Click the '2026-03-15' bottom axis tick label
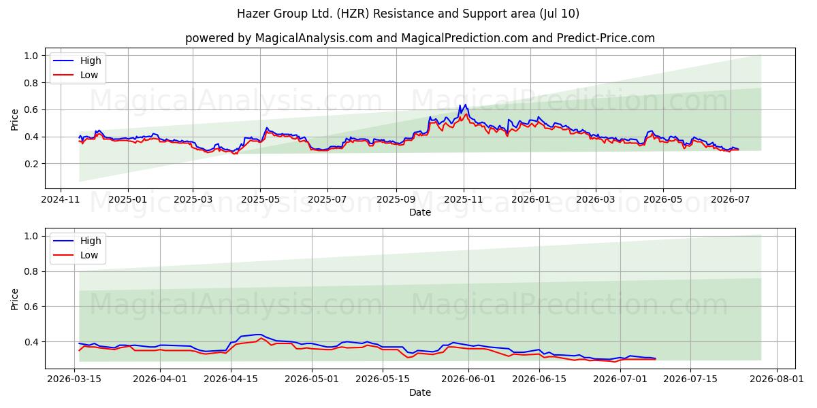The image size is (817, 408). tap(75, 379)
